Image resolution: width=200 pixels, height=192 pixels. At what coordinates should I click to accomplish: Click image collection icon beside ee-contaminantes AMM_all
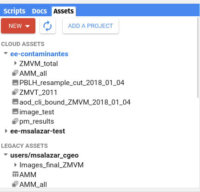click(15, 73)
